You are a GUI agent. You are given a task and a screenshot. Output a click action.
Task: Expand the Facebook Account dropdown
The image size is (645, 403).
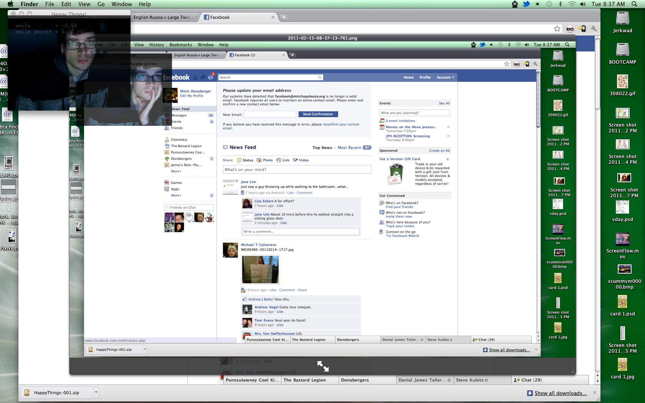pyautogui.click(x=445, y=78)
